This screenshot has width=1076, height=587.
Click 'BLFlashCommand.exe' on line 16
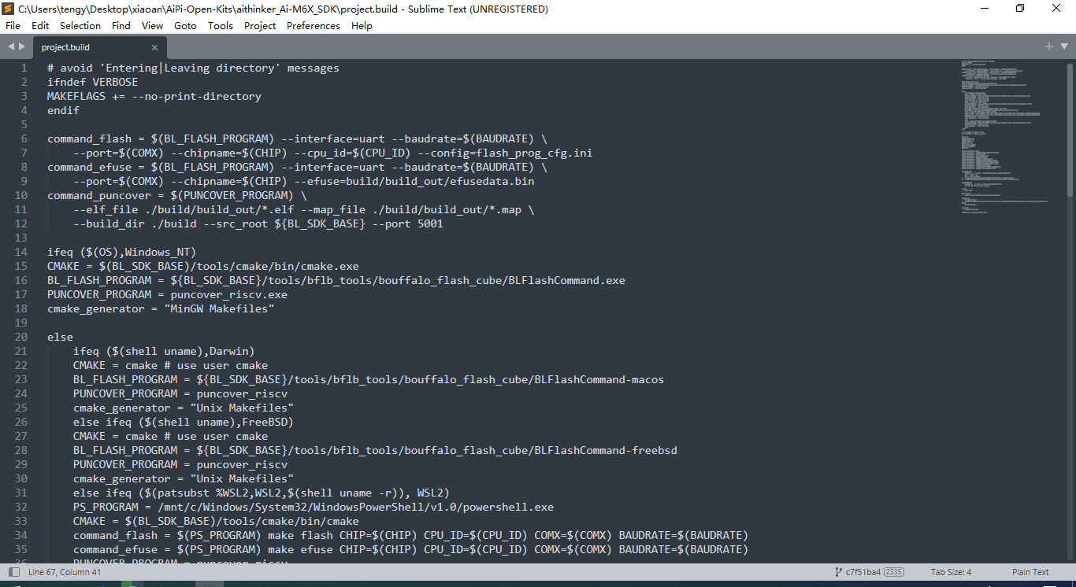pyautogui.click(x=567, y=280)
